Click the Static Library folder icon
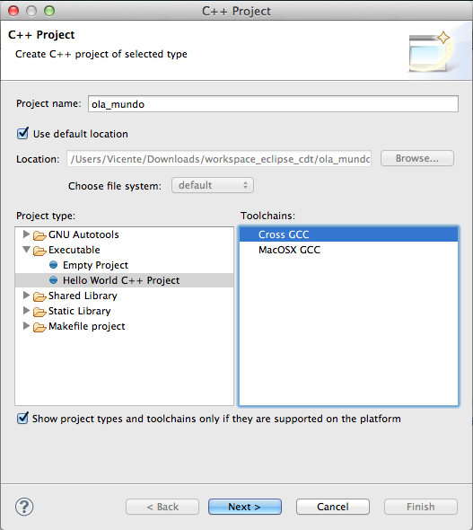 click(x=39, y=312)
